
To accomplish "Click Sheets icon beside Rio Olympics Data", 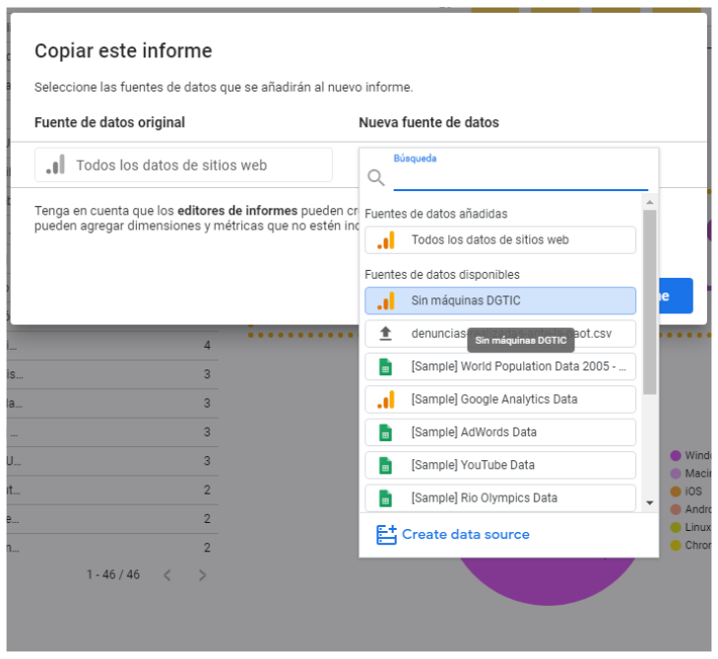I will [385, 498].
